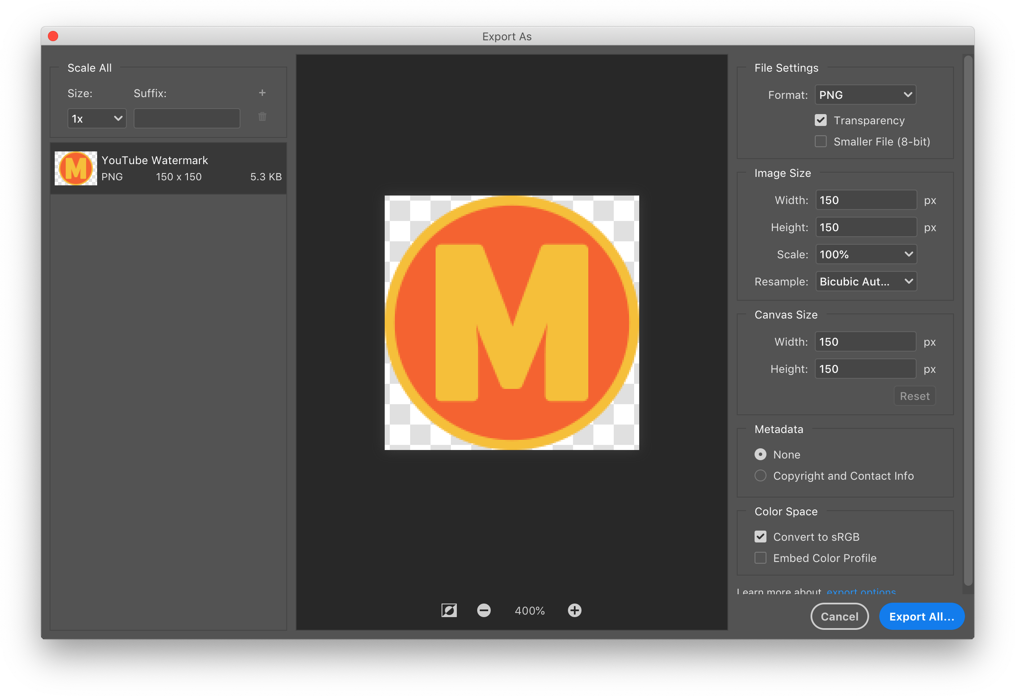Add a new scale size with plus icon
This screenshot has height=696, width=1015.
tap(262, 93)
